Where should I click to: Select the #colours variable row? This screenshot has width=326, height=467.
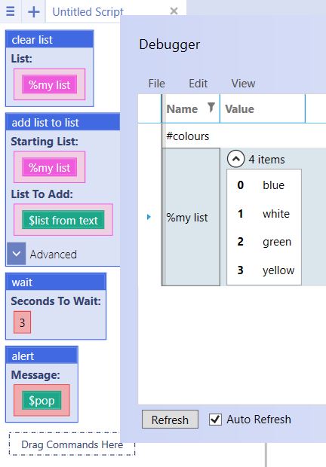tap(244, 136)
